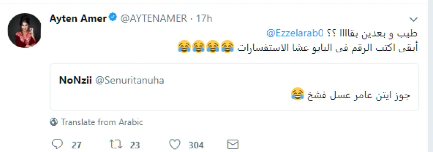The image size is (433, 152).
Task: Like the tweet with the heart icon
Action: click(175, 144)
